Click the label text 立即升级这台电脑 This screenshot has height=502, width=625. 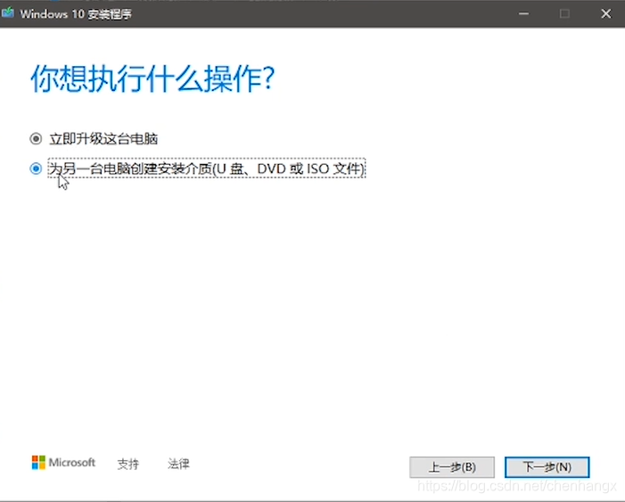click(103, 139)
